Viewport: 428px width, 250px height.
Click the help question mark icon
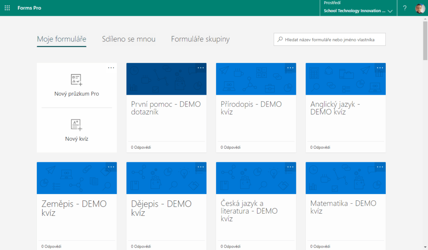pyautogui.click(x=405, y=8)
